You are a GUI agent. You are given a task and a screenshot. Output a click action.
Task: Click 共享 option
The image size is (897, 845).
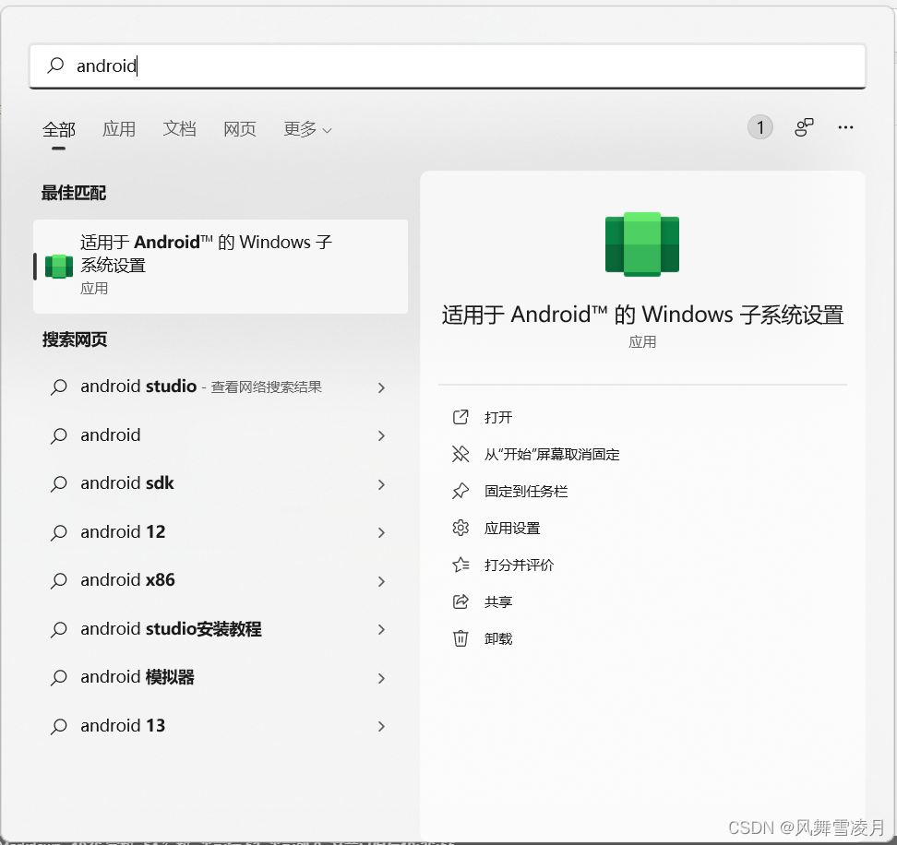coord(497,602)
